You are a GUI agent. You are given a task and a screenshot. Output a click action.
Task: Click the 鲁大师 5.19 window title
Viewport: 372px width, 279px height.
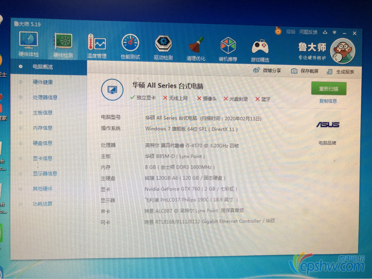point(27,24)
